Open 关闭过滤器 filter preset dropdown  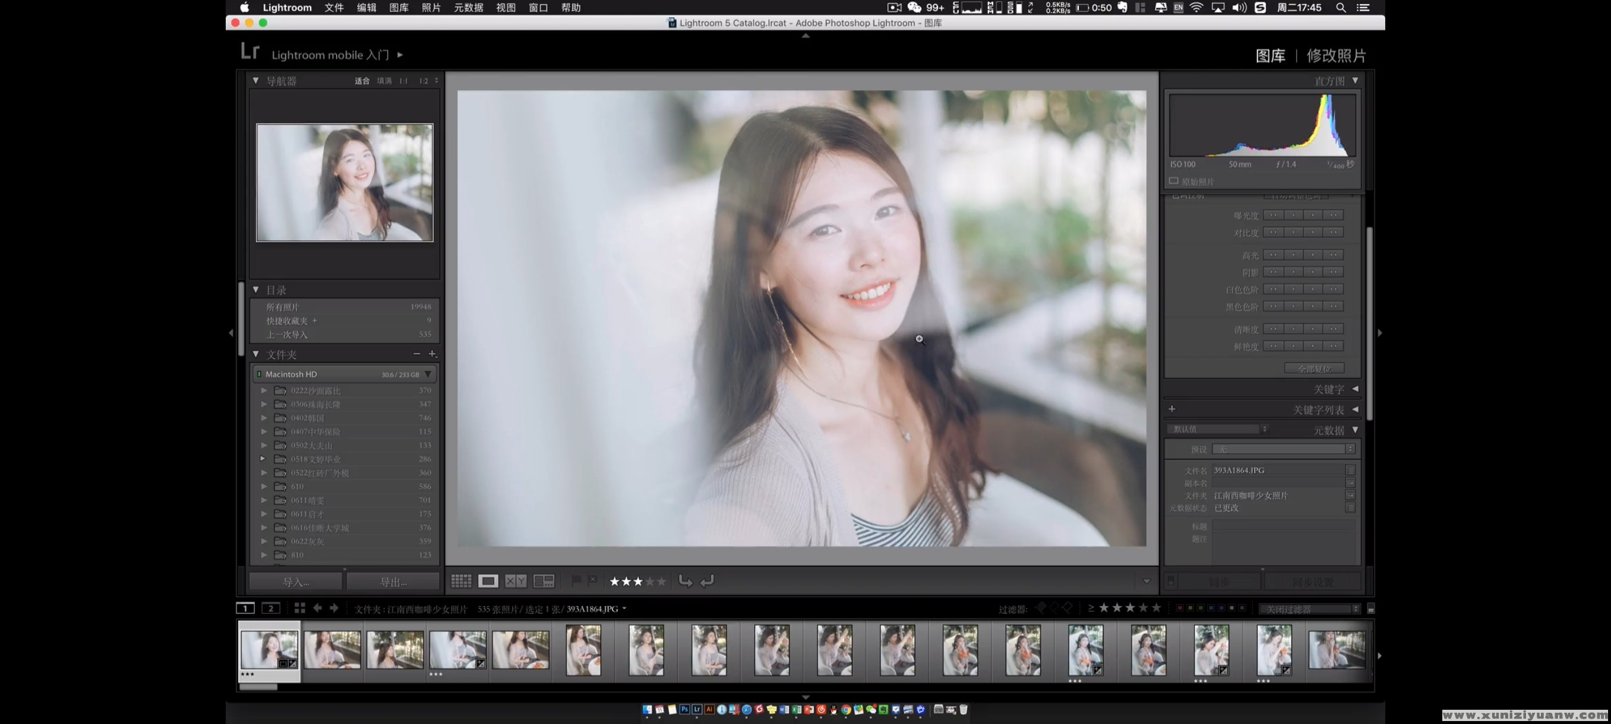1310,609
